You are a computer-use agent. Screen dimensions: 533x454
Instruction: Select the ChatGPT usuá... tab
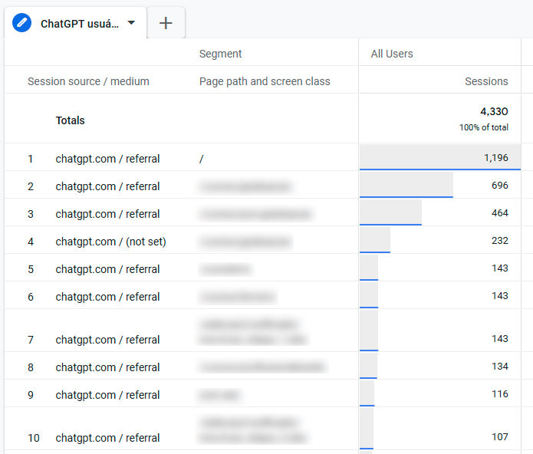click(x=75, y=23)
